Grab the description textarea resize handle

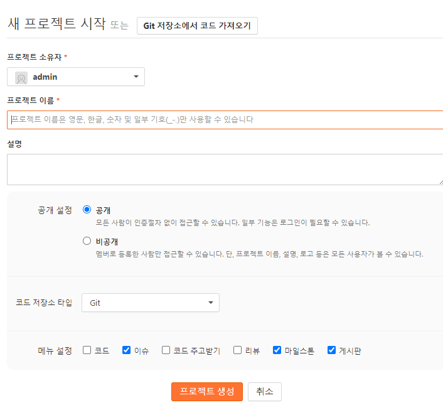click(441, 182)
